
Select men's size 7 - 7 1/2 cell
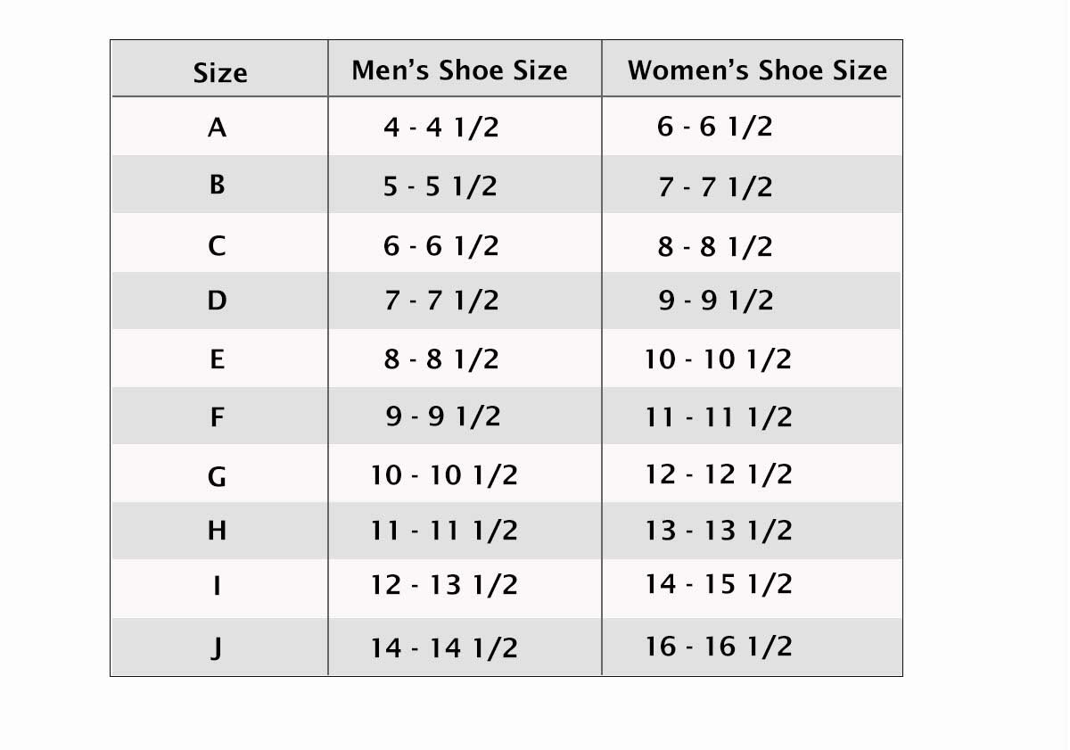click(441, 301)
